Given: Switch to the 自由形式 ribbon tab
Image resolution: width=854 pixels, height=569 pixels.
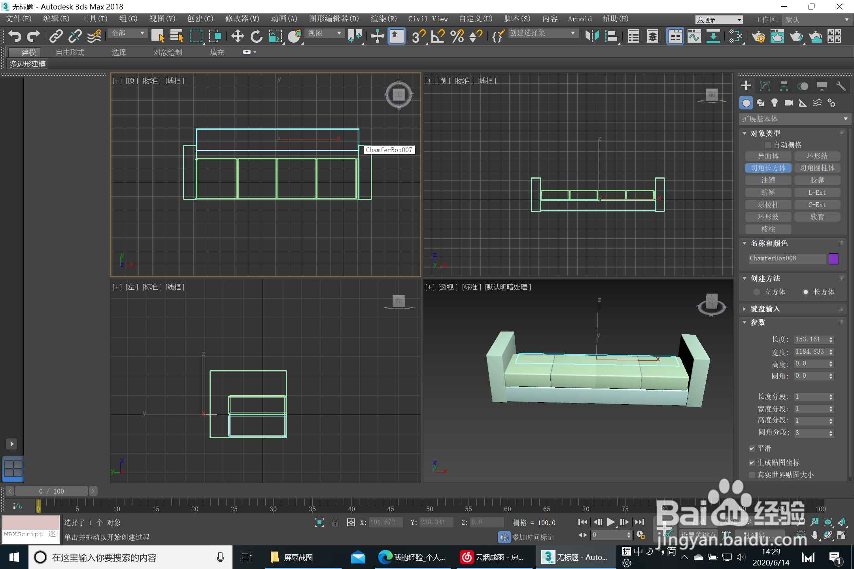Looking at the screenshot, I should pyautogui.click(x=70, y=52).
